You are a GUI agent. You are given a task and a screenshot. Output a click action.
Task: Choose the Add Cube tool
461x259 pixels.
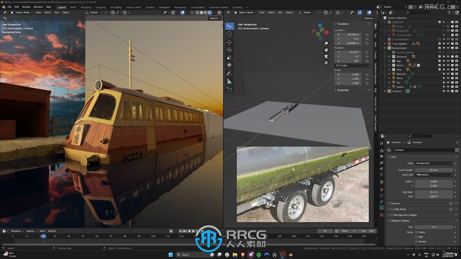[229, 90]
